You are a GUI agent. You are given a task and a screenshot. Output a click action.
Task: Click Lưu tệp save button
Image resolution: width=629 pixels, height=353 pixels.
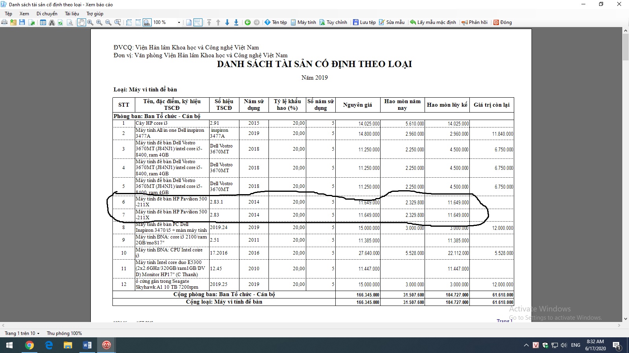click(364, 22)
